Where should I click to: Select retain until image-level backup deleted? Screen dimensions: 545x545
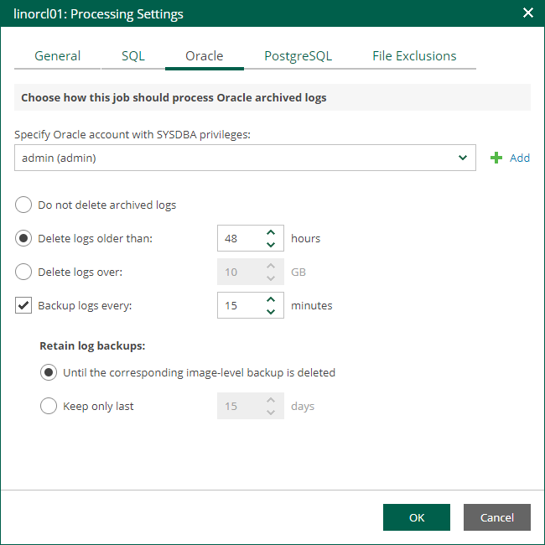49,372
